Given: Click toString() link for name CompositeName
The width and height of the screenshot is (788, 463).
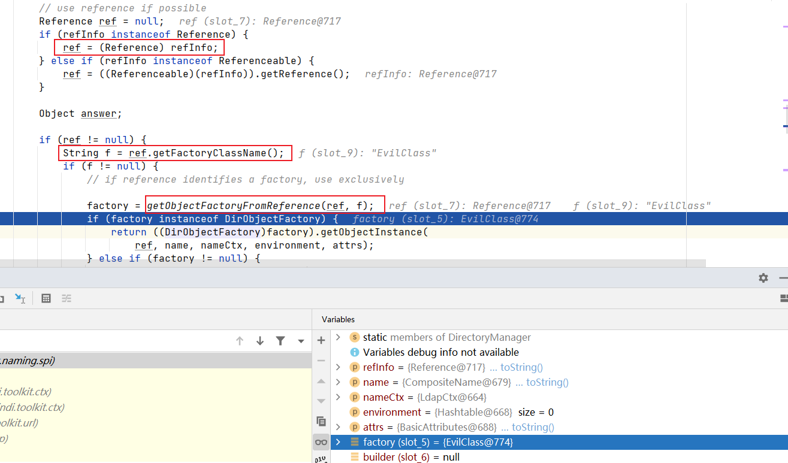Looking at the screenshot, I should click(x=548, y=382).
